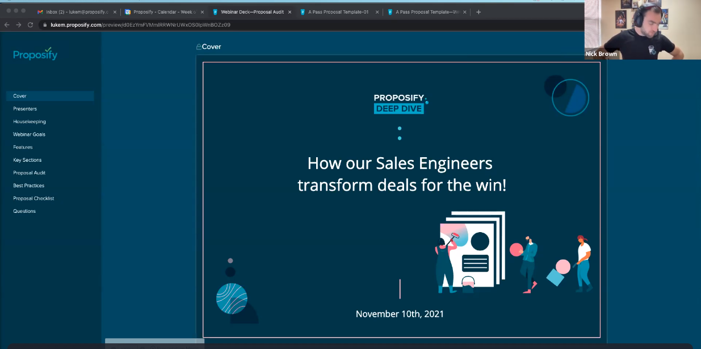This screenshot has height=349, width=701.
Task: Click the Gmail favicon on Inbox tab
Action: coord(40,12)
